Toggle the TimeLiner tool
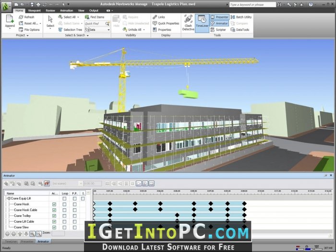Image resolution: width=336 pixels, height=252 pixels. [x=202, y=23]
